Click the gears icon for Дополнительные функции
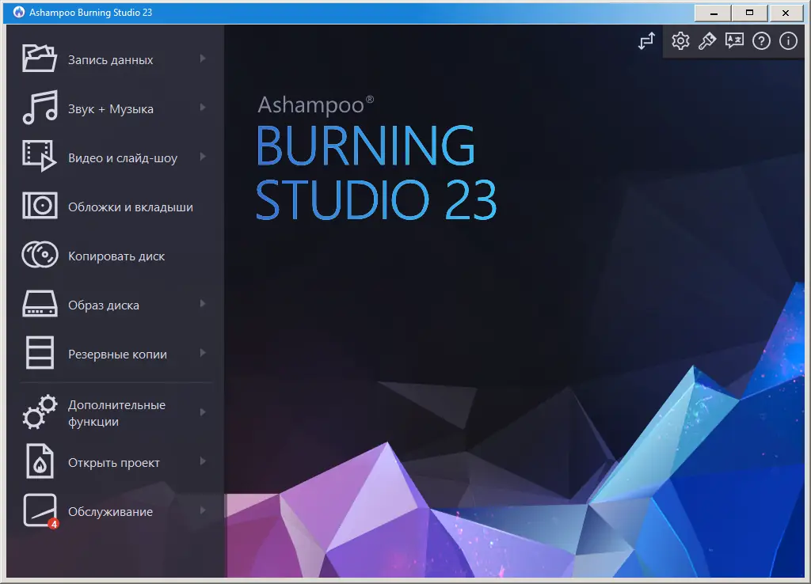The image size is (811, 584). click(40, 412)
